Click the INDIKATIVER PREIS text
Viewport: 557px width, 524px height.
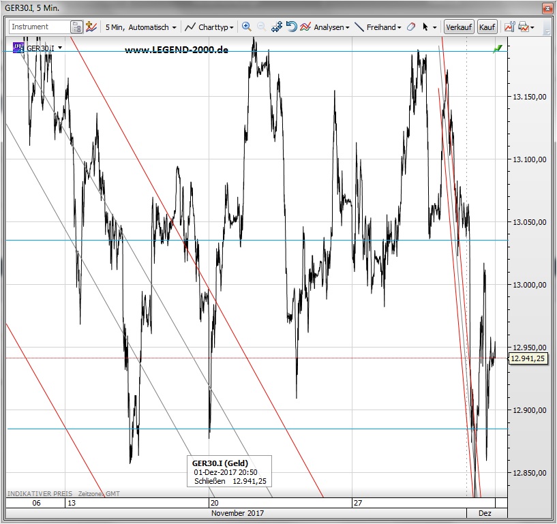(x=40, y=493)
